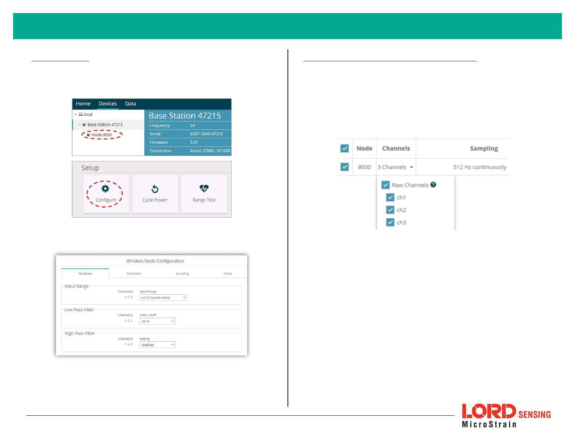
Task: Uncheck the ch2 checkbox
Action: click(x=390, y=210)
